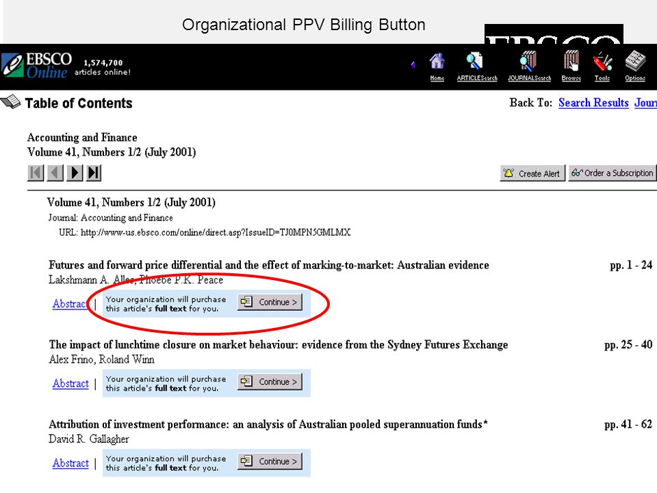Open Abstract for Futures and forward article
657x493 pixels.
pyautogui.click(x=70, y=303)
